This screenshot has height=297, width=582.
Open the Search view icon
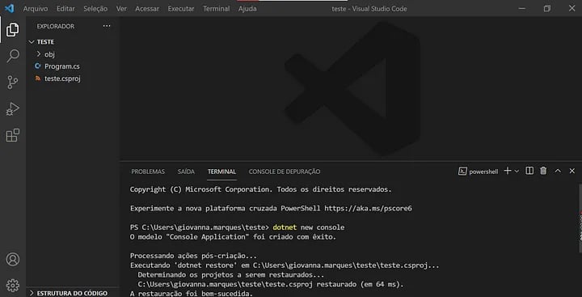13,56
